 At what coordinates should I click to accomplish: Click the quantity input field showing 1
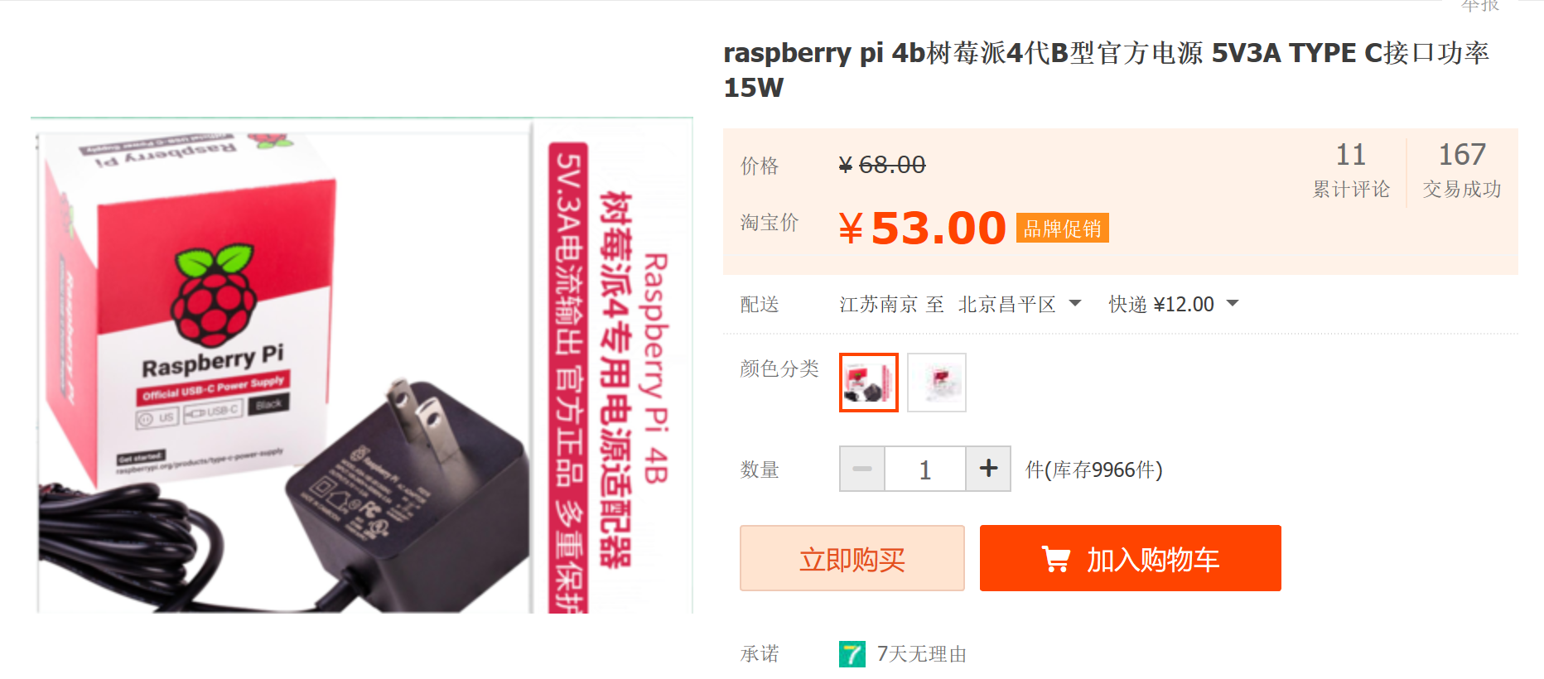click(x=925, y=469)
